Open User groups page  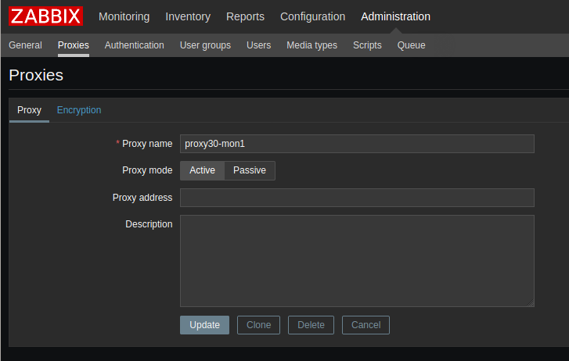pos(205,45)
